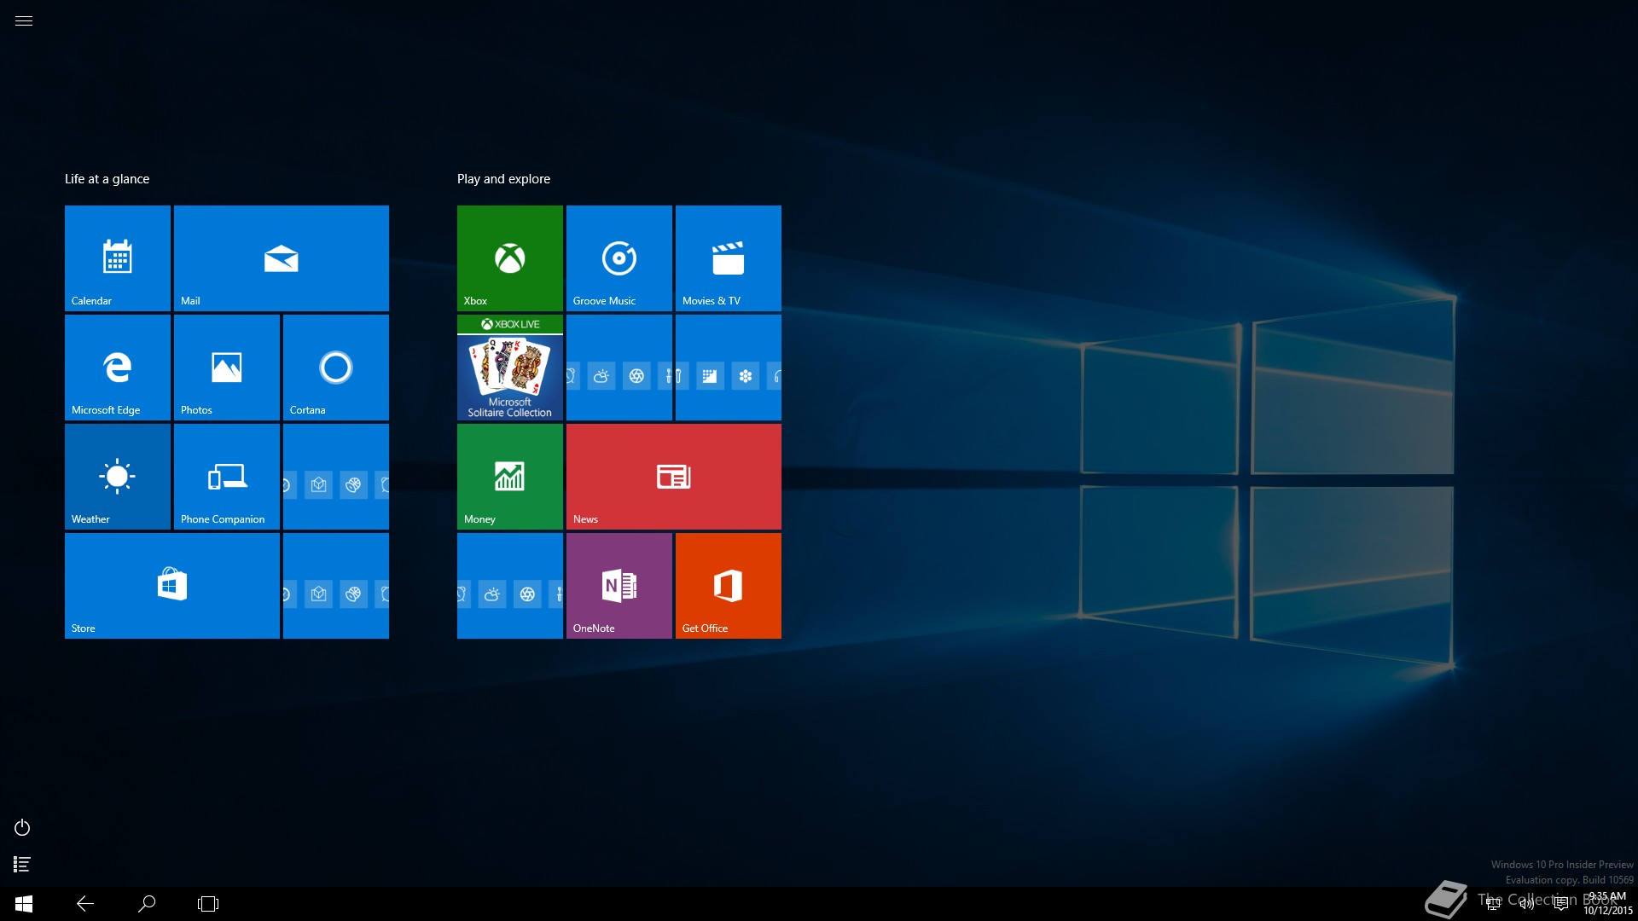This screenshot has height=921, width=1638.
Task: Launch Microsoft Edge tile
Action: click(118, 368)
